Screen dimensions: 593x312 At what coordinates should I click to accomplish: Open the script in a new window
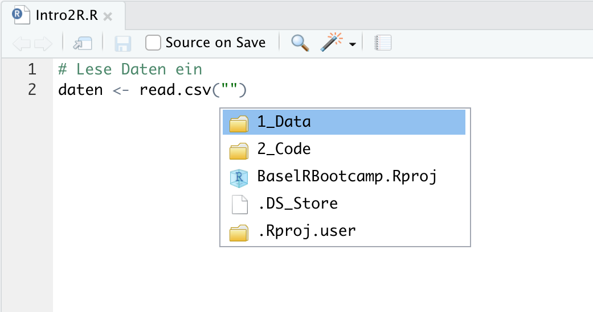(x=82, y=43)
